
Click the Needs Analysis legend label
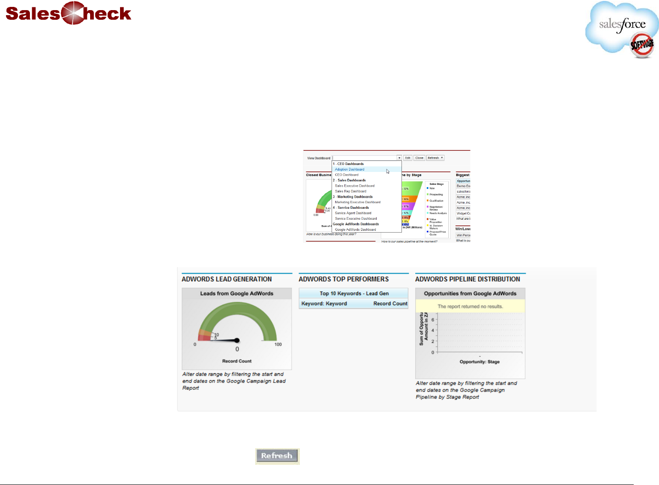coord(438,213)
